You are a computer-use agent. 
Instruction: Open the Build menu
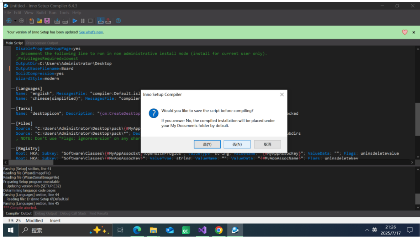41,12
